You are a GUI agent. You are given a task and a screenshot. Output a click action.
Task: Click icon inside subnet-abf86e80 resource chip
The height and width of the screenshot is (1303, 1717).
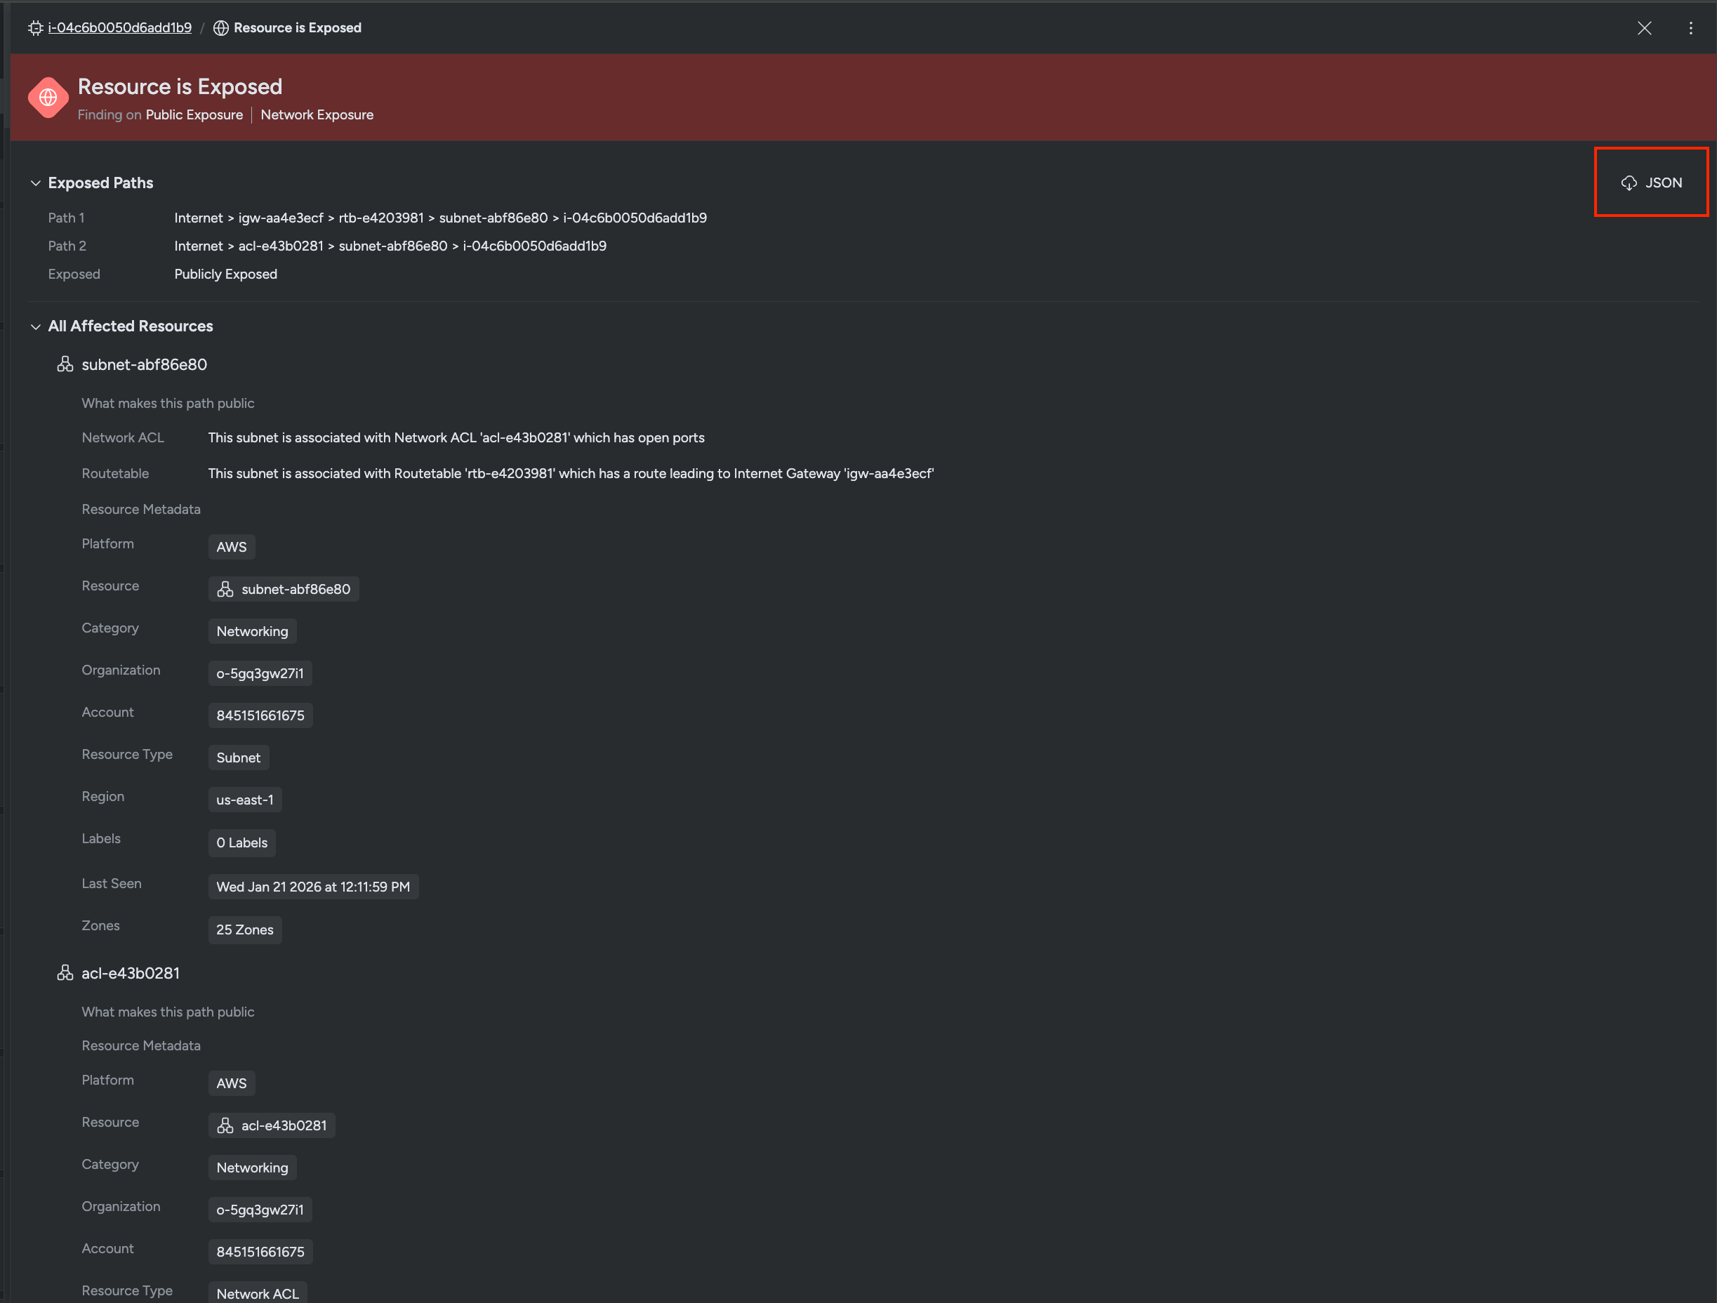225,590
